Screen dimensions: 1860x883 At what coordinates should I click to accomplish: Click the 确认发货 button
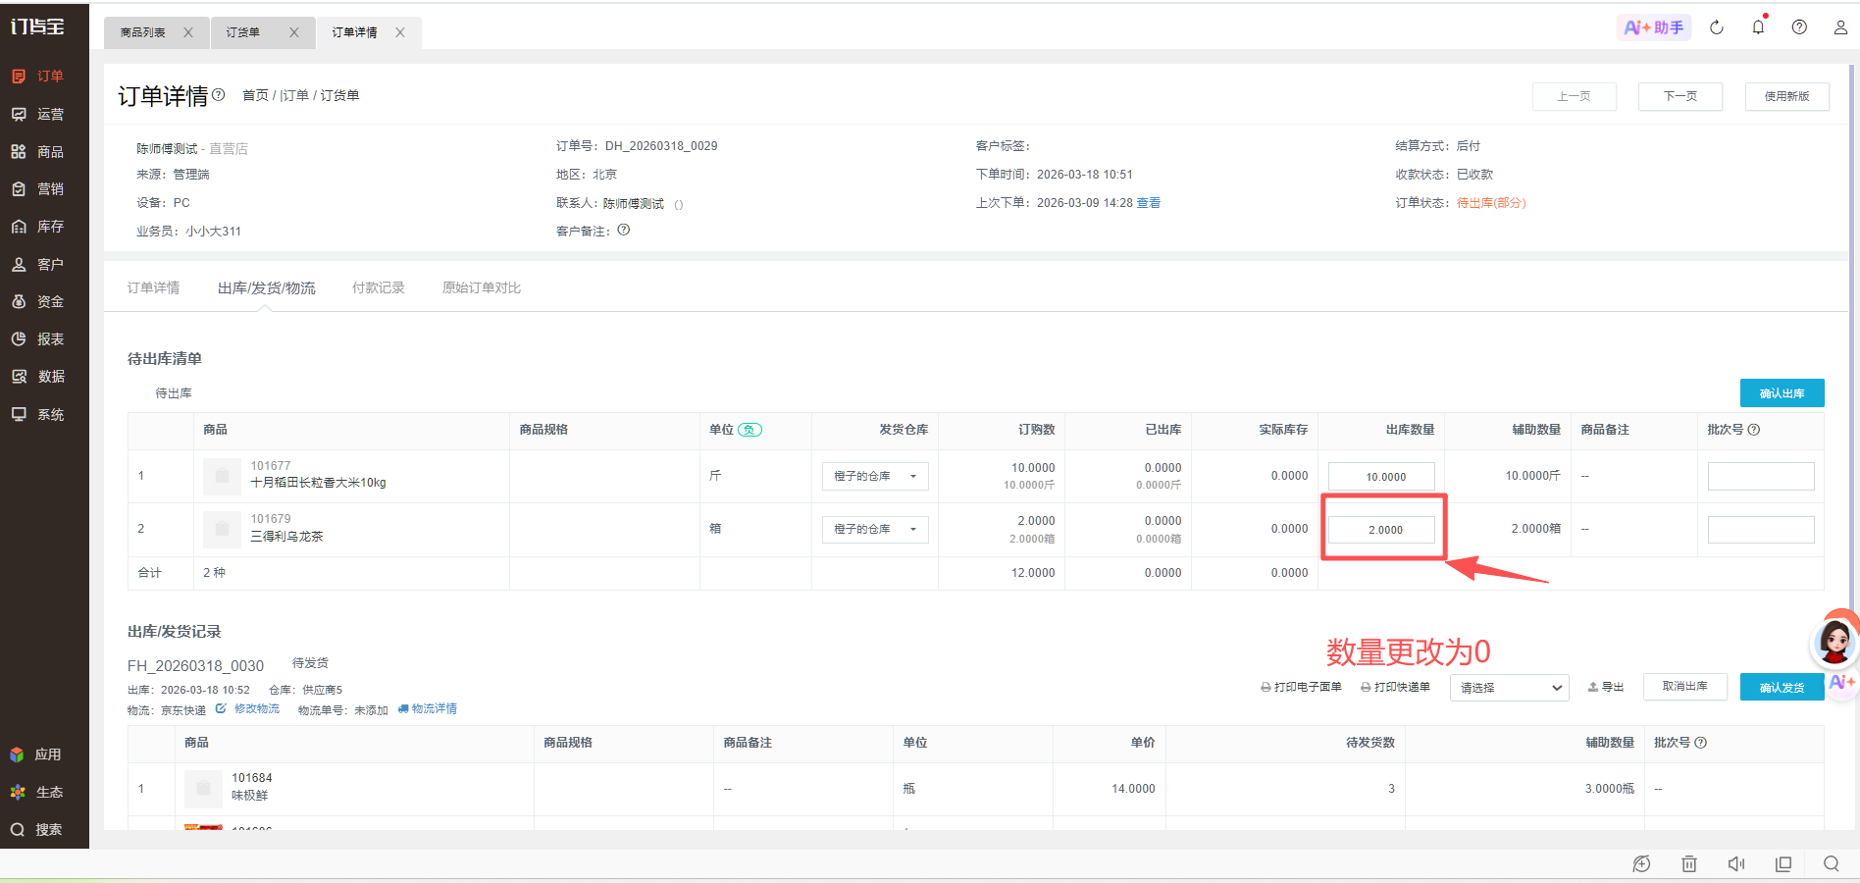(1782, 688)
